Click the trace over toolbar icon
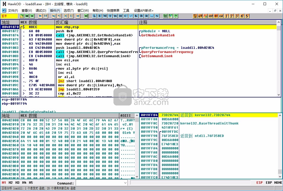This screenshot has height=191, width=283. [x=71, y=16]
